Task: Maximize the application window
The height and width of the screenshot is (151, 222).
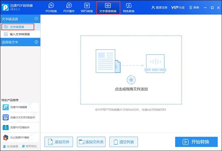Action: [x=212, y=8]
